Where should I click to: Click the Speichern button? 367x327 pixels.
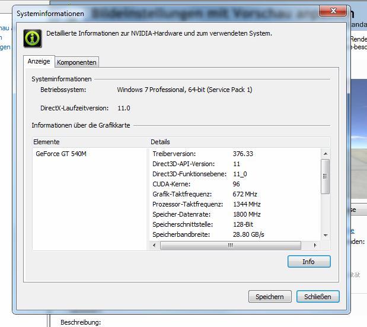270,297
